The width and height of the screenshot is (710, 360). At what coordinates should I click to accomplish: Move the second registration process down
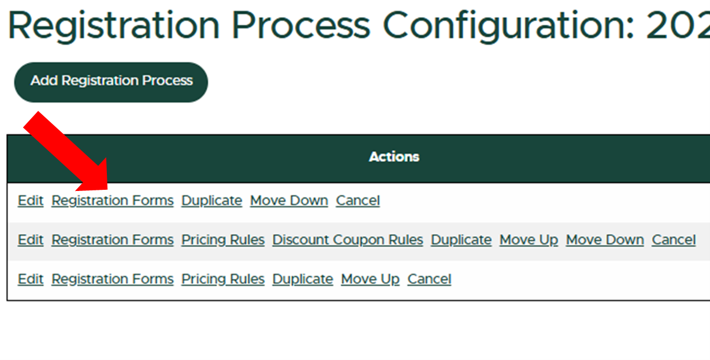coord(605,239)
